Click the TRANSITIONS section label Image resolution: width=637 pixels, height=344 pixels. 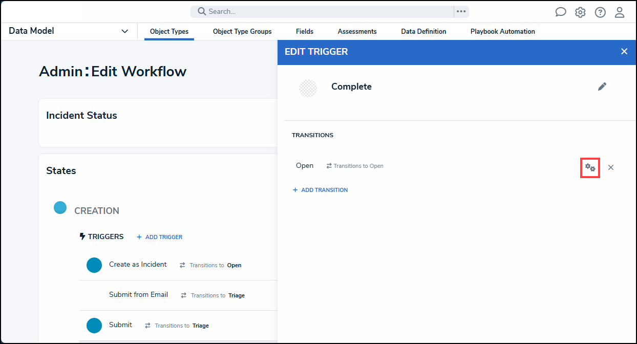pos(312,135)
